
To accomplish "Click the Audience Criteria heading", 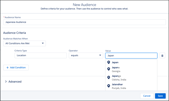I will point(15,33).
